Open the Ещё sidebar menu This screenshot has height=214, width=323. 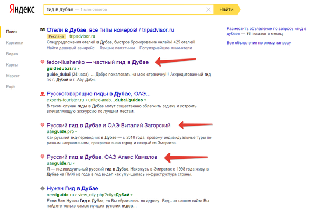(10, 87)
